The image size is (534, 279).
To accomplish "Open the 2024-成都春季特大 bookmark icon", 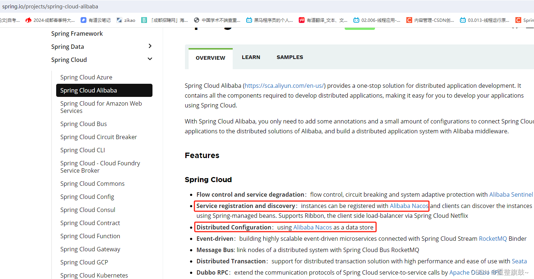I will [x=28, y=20].
